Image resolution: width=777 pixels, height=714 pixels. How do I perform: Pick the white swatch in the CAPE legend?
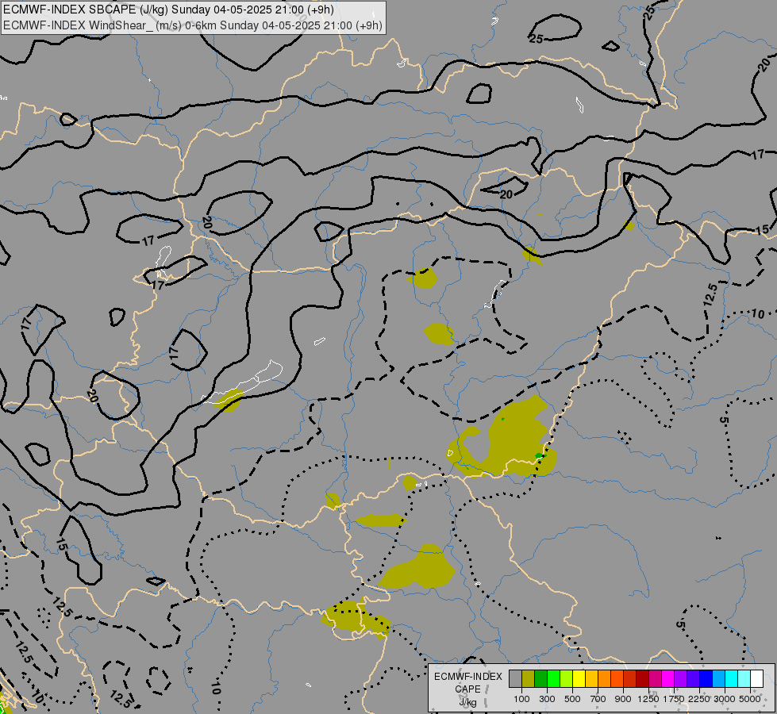pyautogui.click(x=756, y=678)
